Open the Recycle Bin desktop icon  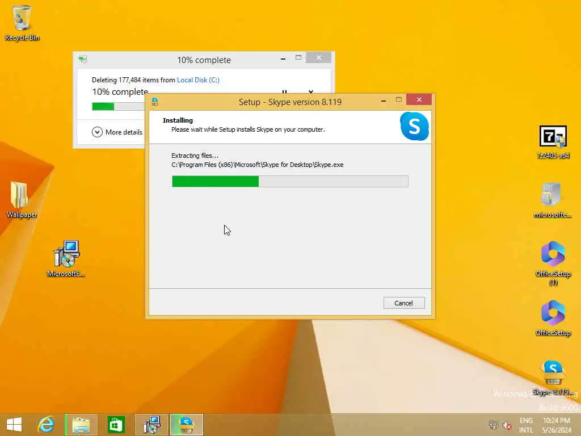(22, 23)
